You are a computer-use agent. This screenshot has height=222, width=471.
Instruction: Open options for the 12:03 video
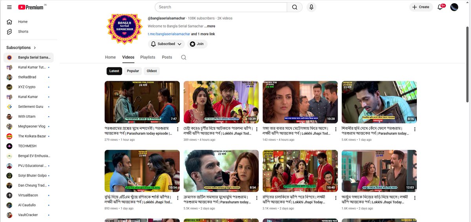(x=415, y=198)
